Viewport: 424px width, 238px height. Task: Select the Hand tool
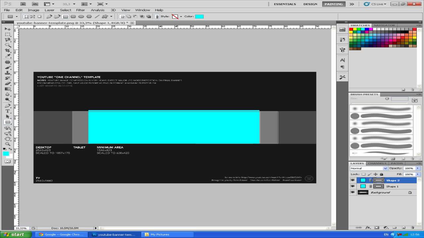(7, 139)
